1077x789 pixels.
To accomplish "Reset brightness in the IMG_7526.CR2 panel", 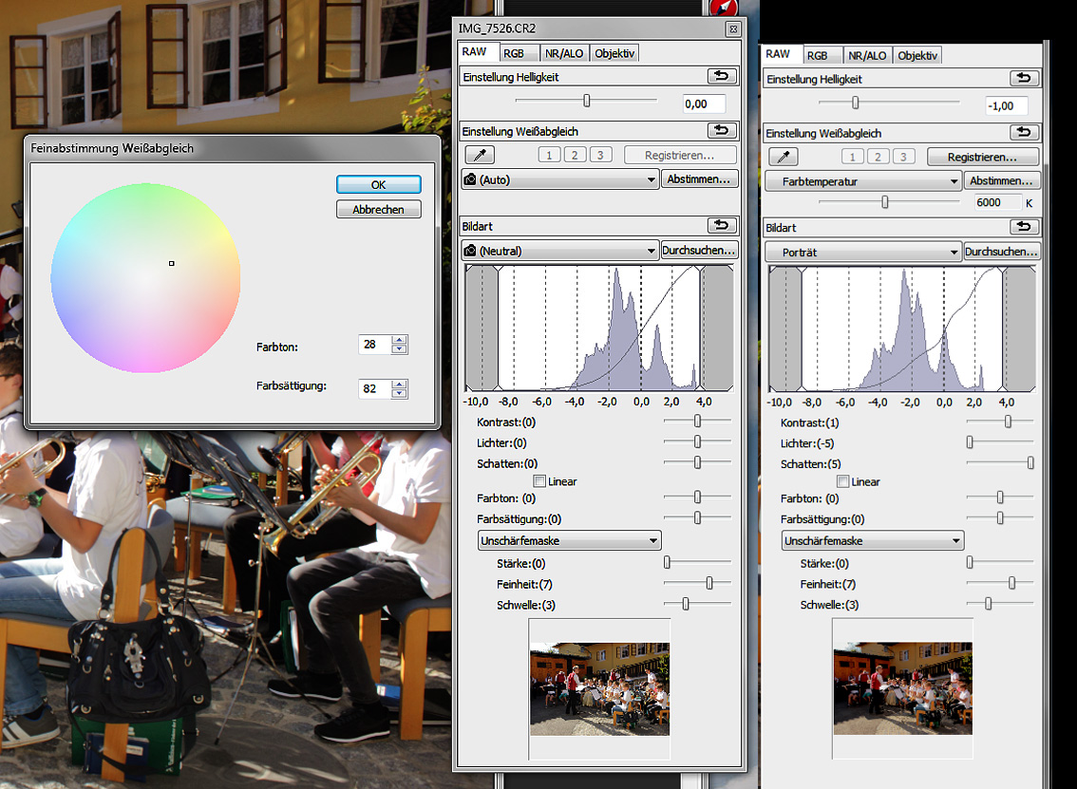I will click(x=721, y=76).
